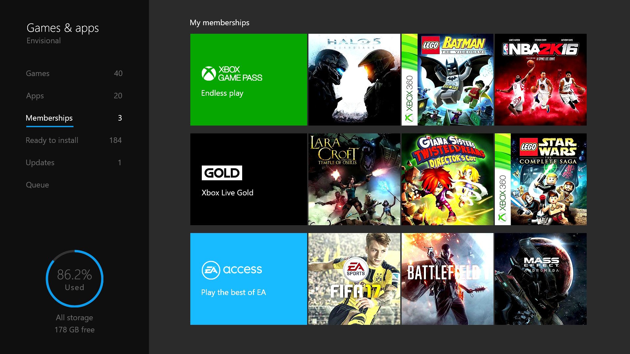Toggle Giana Sisters Twisted Dreams tile
Image resolution: width=630 pixels, height=354 pixels.
(448, 179)
